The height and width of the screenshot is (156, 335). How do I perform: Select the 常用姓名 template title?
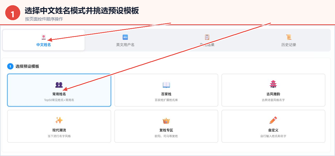click(59, 94)
